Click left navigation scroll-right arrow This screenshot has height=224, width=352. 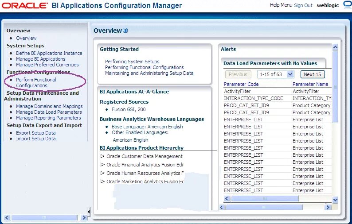tap(84, 217)
